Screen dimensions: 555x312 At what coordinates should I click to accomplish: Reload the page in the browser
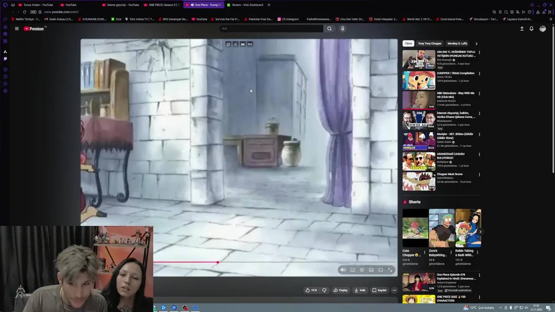tap(24, 12)
